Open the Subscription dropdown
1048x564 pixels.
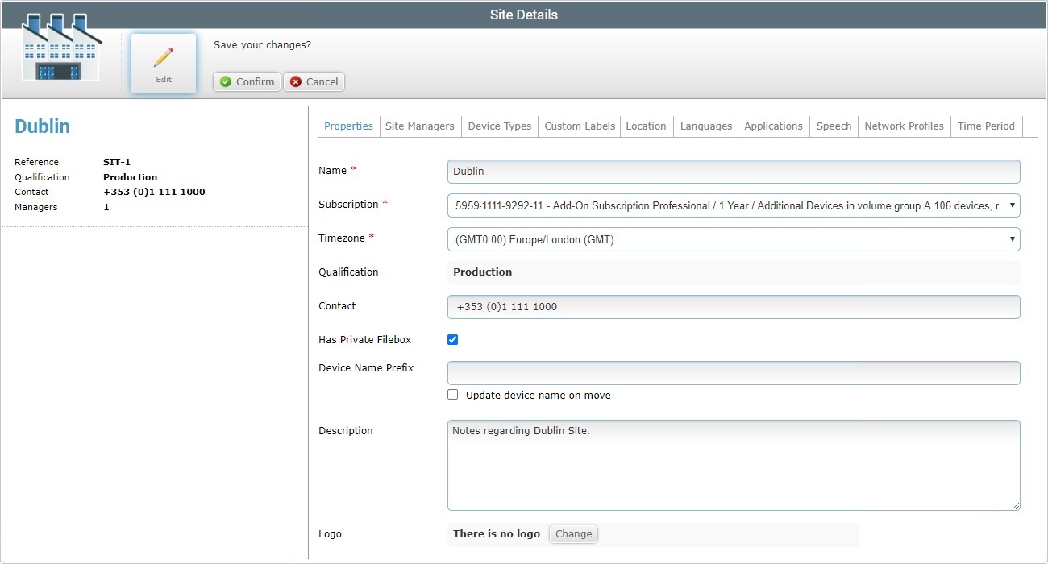pyautogui.click(x=733, y=205)
